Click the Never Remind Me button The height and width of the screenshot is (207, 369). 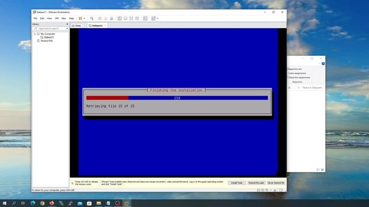pos(276,183)
